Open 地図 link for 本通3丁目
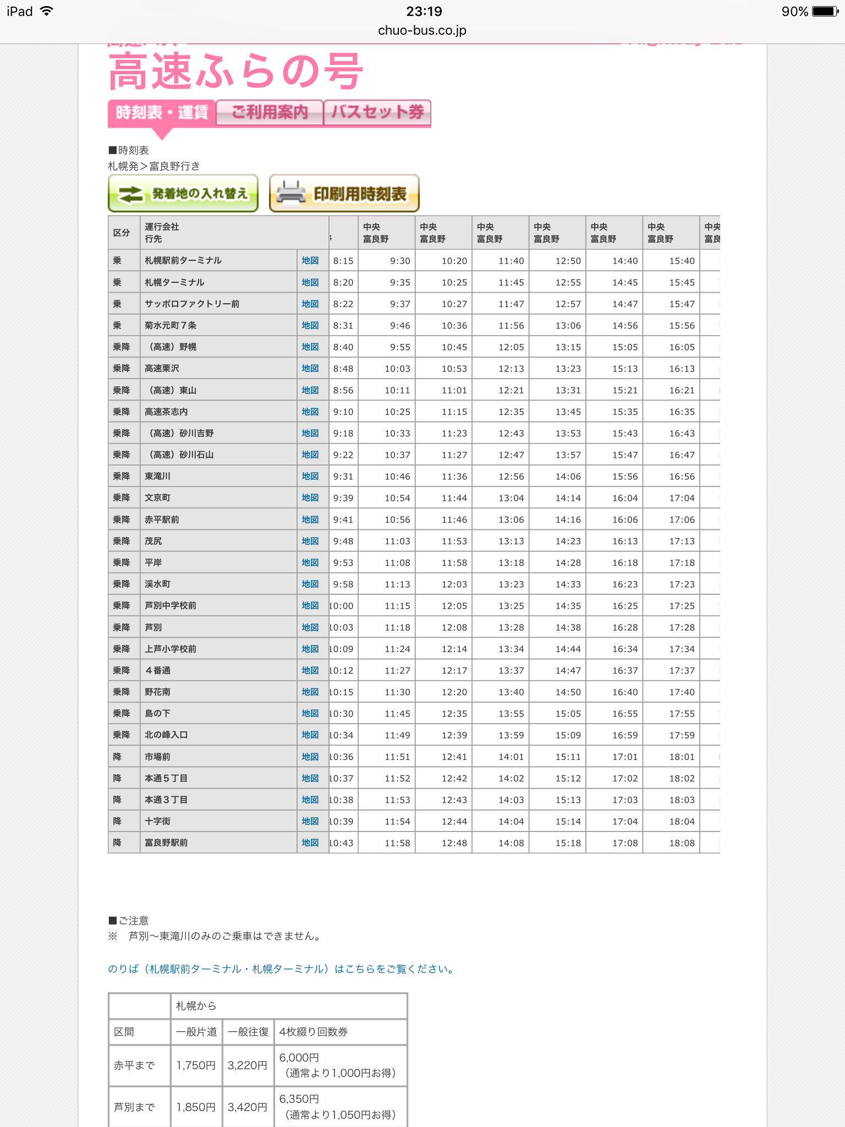This screenshot has height=1127, width=845. pos(310,800)
